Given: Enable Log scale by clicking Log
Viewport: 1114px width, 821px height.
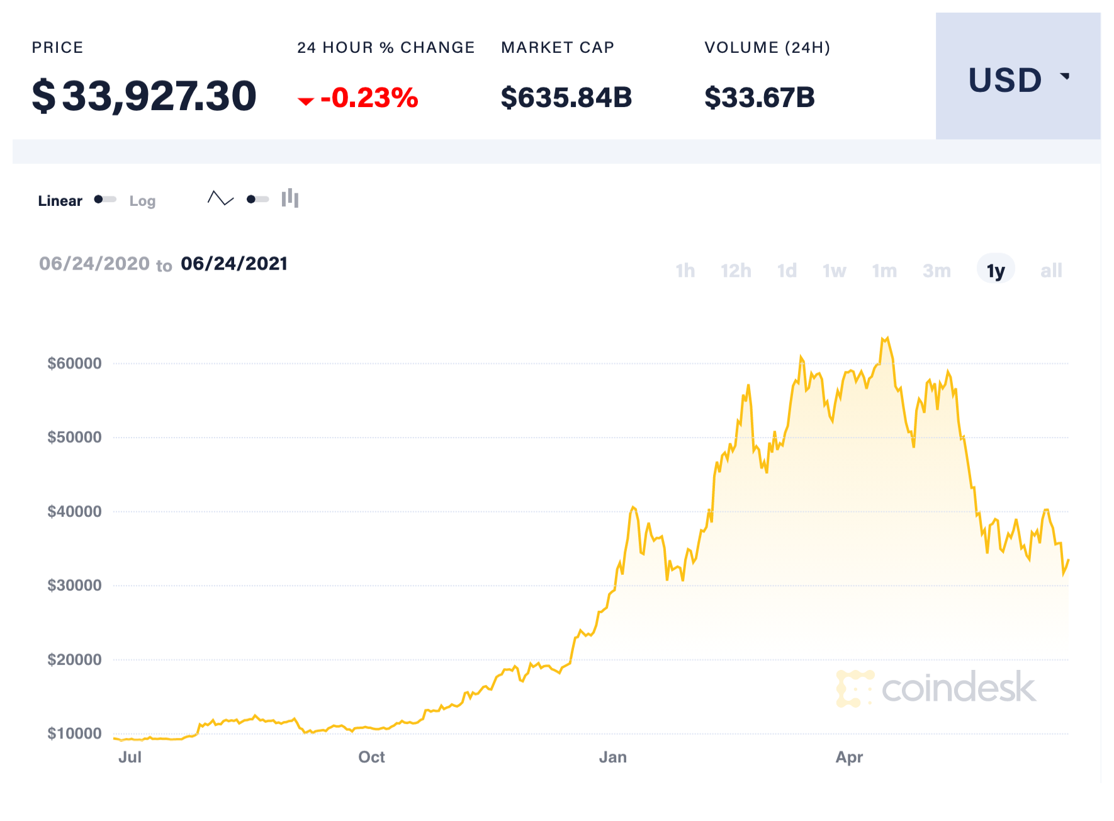Looking at the screenshot, I should [x=142, y=201].
